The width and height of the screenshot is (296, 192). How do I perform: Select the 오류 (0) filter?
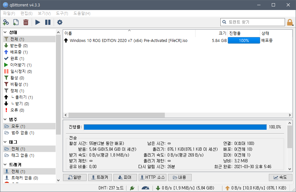pyautogui.click(x=29, y=110)
